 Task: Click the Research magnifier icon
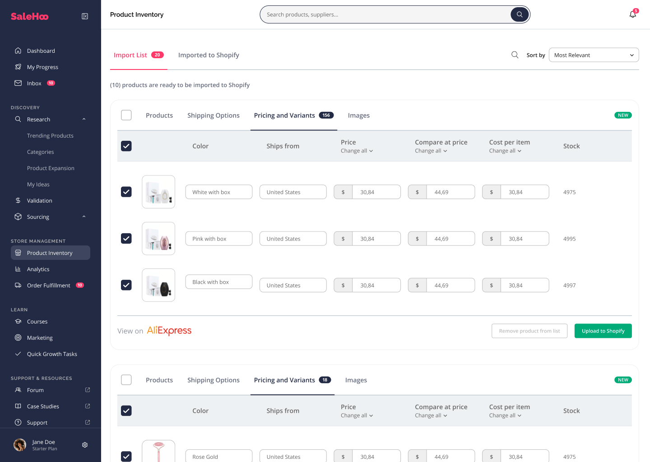click(x=18, y=119)
